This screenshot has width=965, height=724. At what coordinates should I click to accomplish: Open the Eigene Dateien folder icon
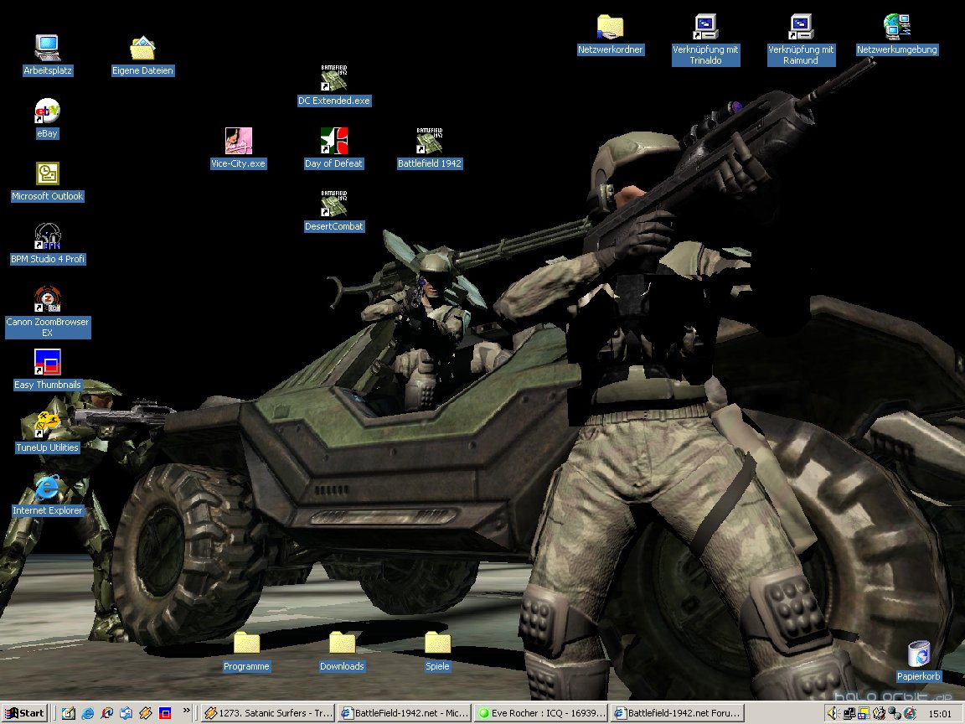142,55
